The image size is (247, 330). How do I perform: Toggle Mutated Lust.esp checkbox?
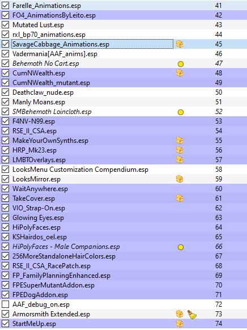[x=5, y=25]
